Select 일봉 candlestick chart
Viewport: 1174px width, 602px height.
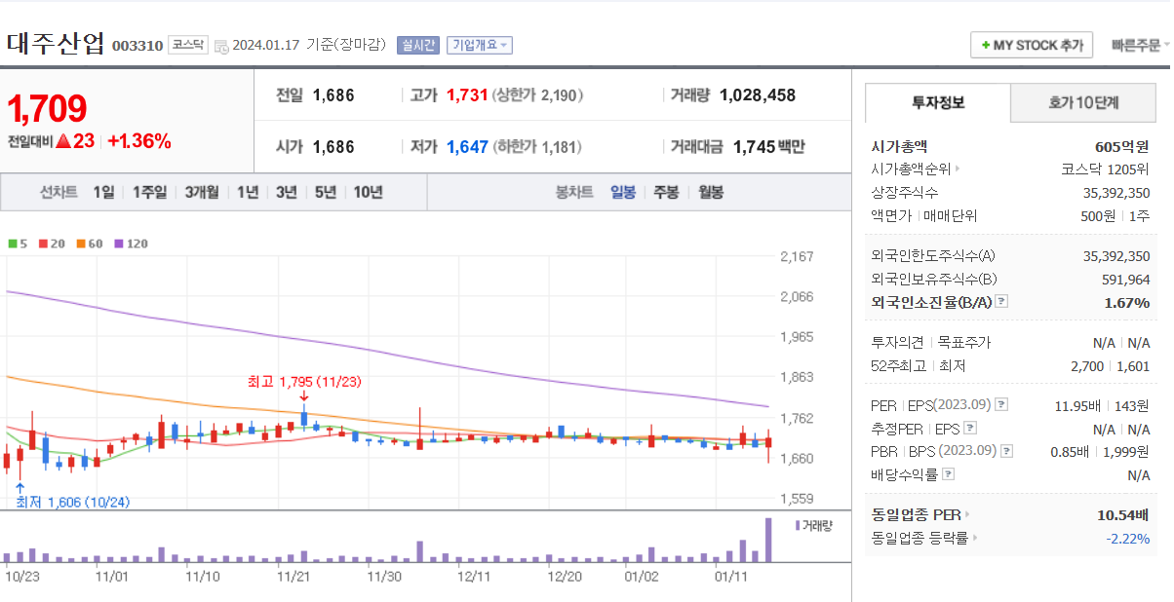[x=623, y=192]
